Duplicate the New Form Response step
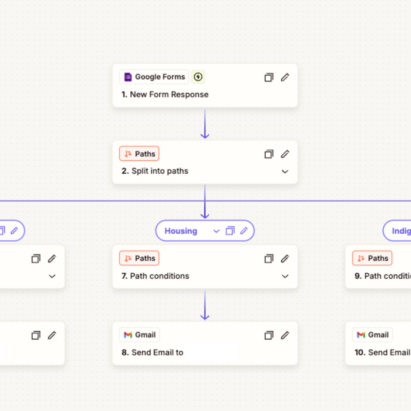The width and height of the screenshot is (411, 411). coord(269,77)
